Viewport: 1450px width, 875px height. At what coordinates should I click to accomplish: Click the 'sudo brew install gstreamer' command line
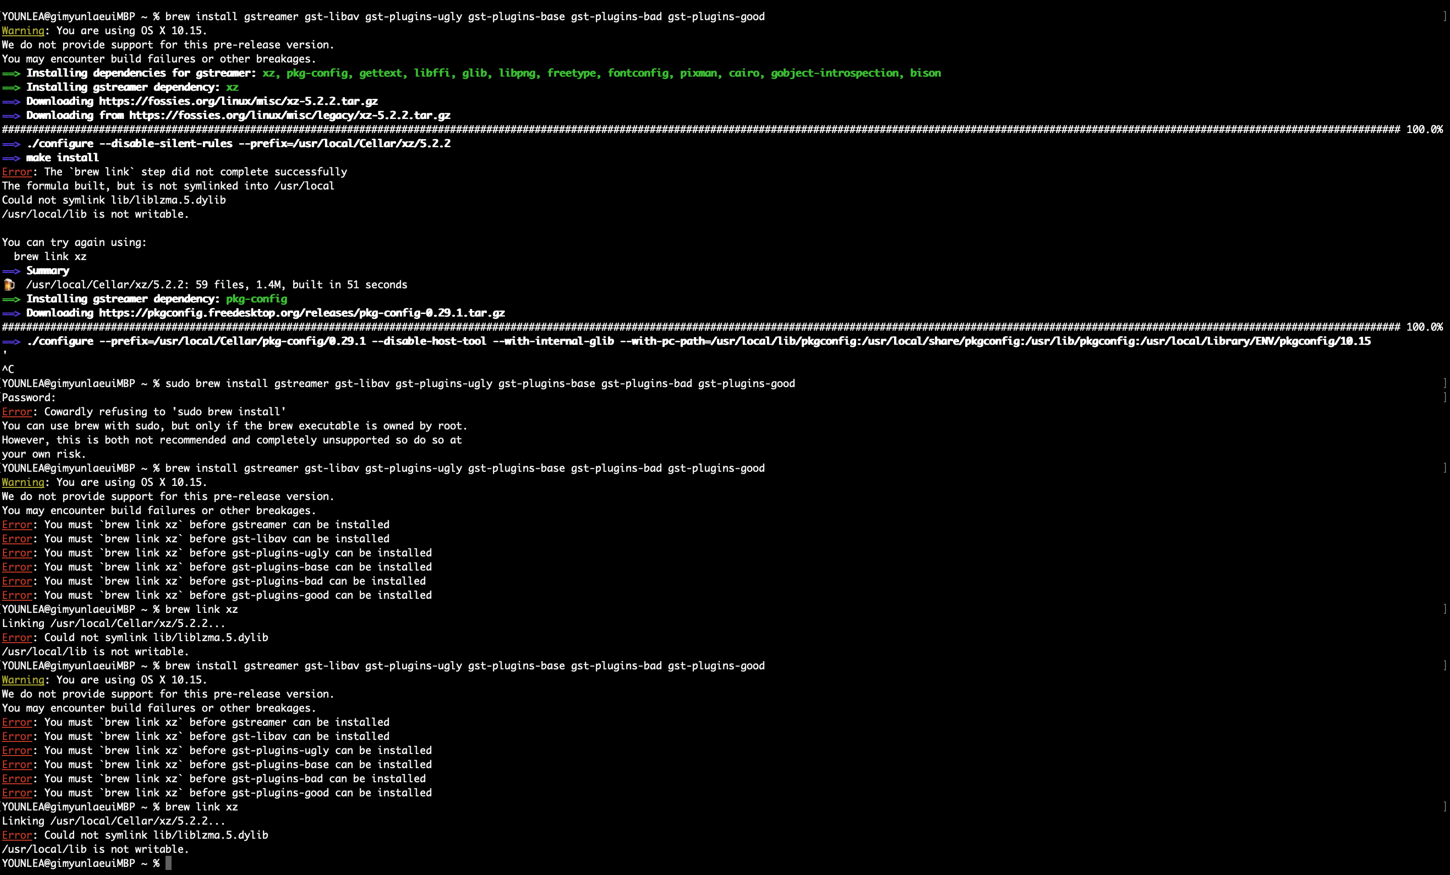(480, 384)
